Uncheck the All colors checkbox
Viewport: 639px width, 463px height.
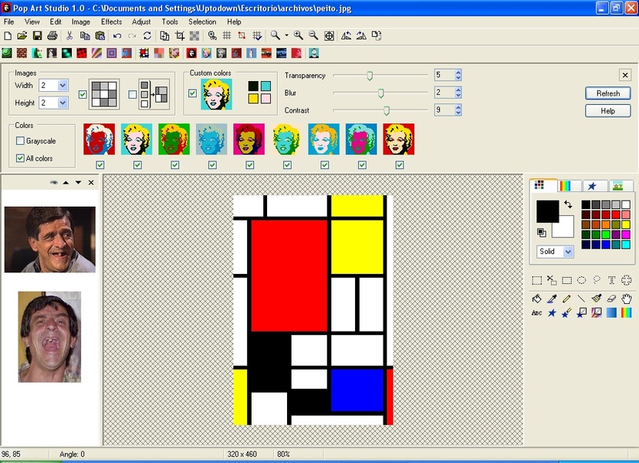tap(21, 158)
